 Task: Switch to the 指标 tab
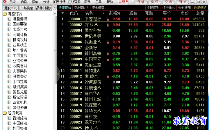coord(48,8)
